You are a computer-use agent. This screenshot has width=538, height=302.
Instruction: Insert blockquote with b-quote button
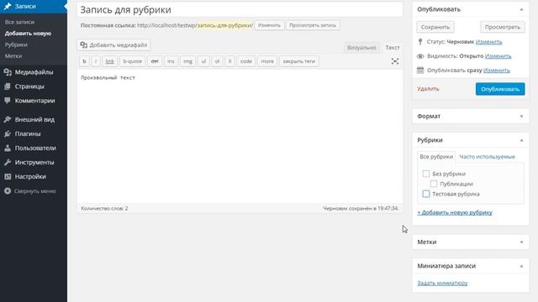133,61
